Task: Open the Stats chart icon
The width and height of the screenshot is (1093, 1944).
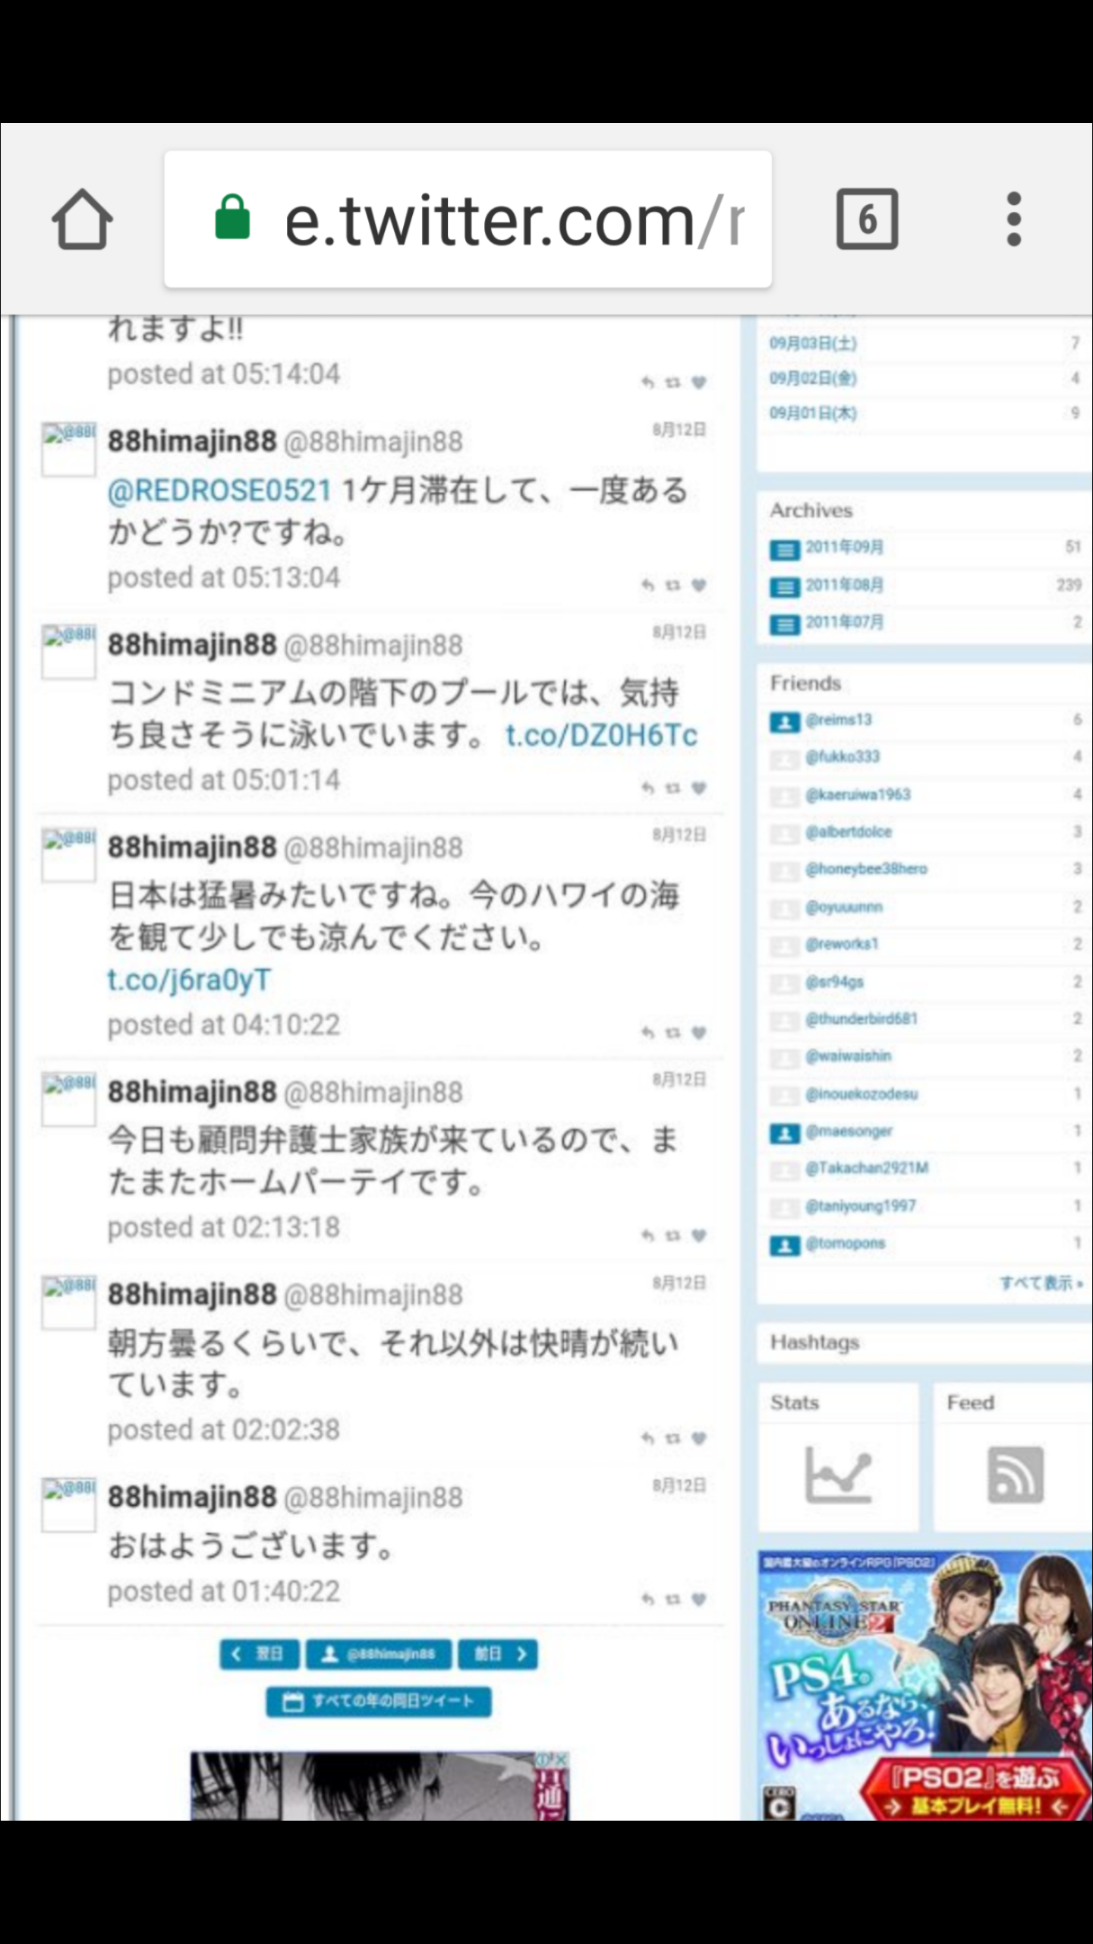Action: (x=838, y=1474)
